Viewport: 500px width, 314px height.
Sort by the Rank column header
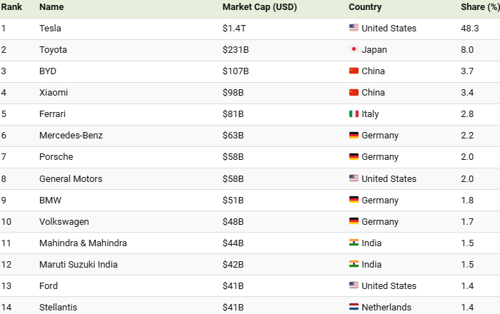11,7
